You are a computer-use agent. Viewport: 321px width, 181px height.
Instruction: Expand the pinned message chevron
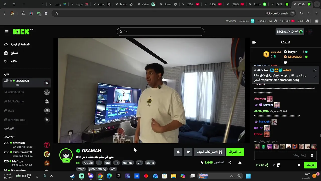pyautogui.click(x=315, y=77)
